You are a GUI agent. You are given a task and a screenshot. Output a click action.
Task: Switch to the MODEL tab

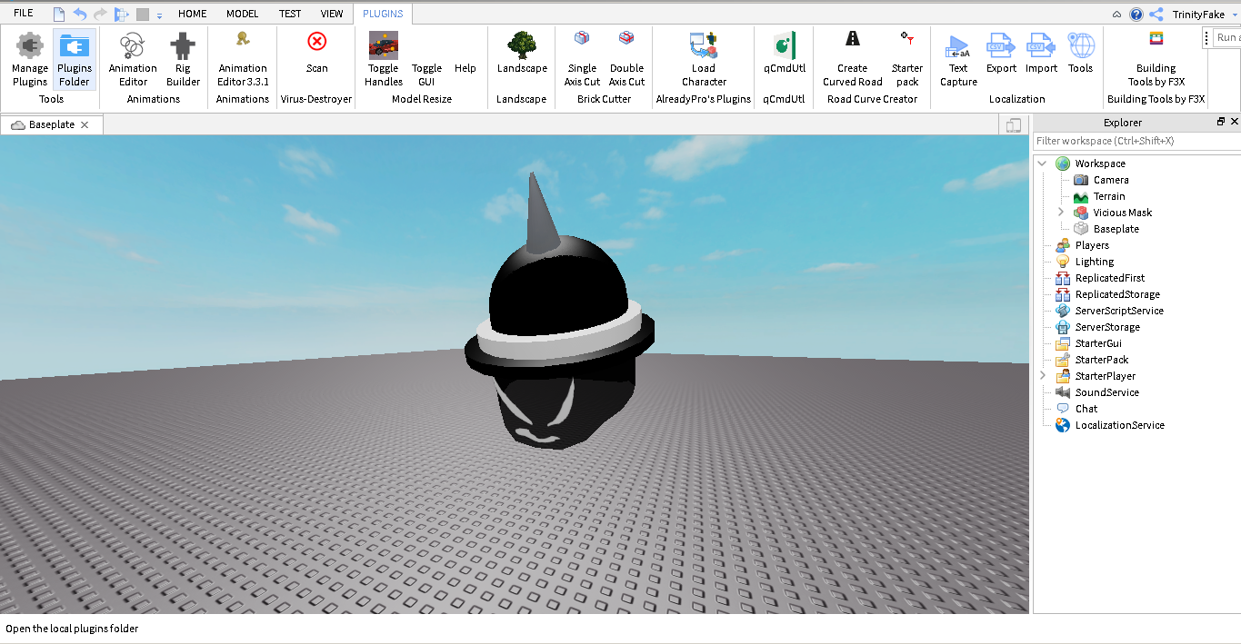pos(243,14)
